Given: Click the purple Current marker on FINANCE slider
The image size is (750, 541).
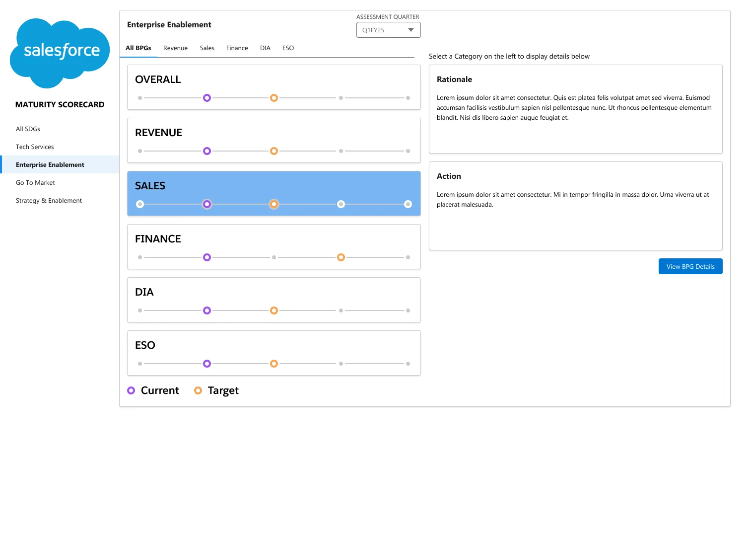Looking at the screenshot, I should pos(207,257).
